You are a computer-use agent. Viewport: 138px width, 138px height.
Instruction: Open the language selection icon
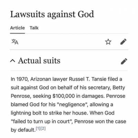(15, 42)
